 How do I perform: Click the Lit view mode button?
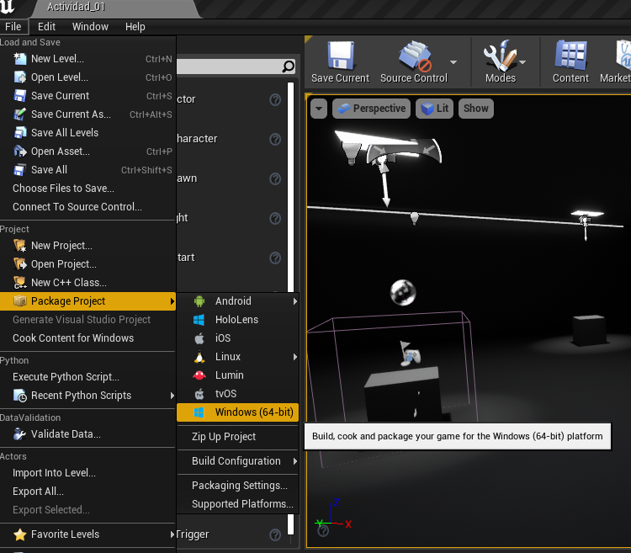click(435, 109)
